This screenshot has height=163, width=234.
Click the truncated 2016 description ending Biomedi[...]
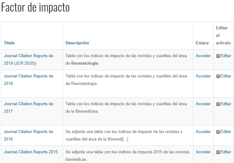[x=124, y=135]
